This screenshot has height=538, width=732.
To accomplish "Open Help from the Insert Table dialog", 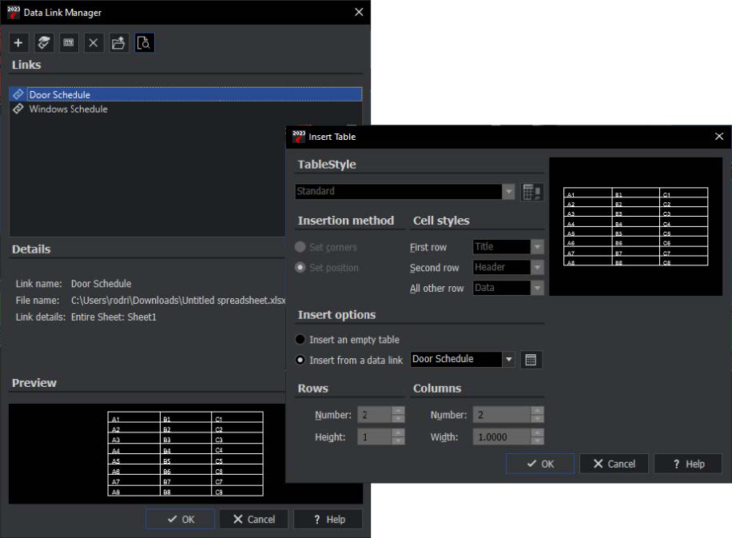I will (688, 464).
